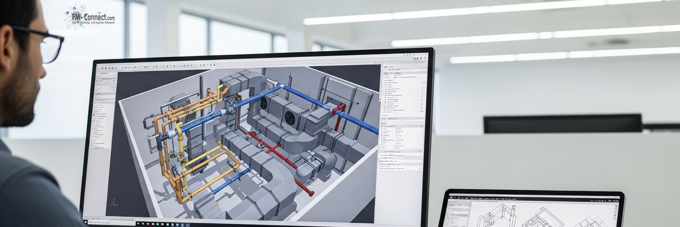
Task: Select the first tab in the right-side panel
Action: point(386,73)
